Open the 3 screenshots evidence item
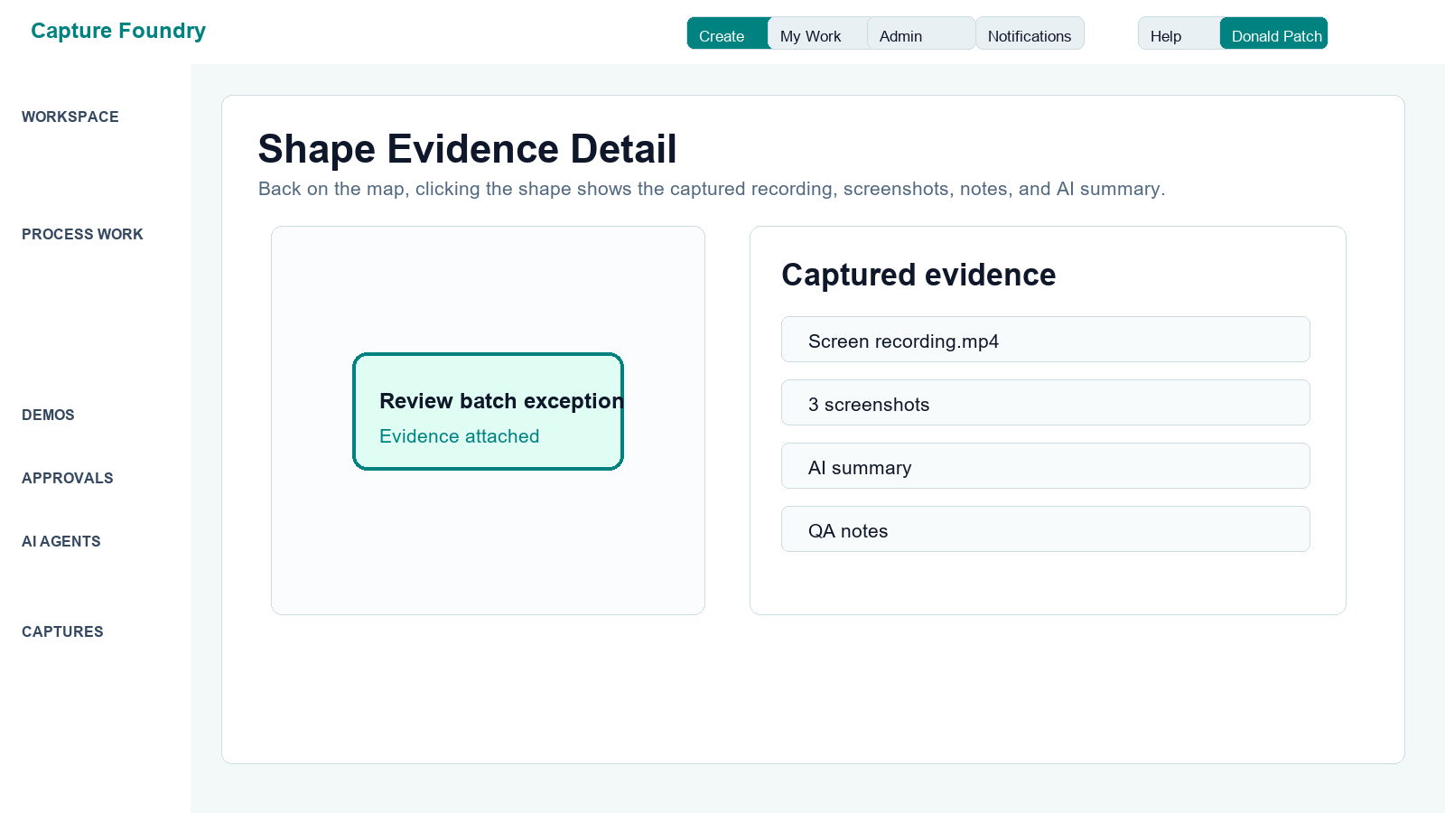This screenshot has width=1445, height=813. click(x=1046, y=403)
